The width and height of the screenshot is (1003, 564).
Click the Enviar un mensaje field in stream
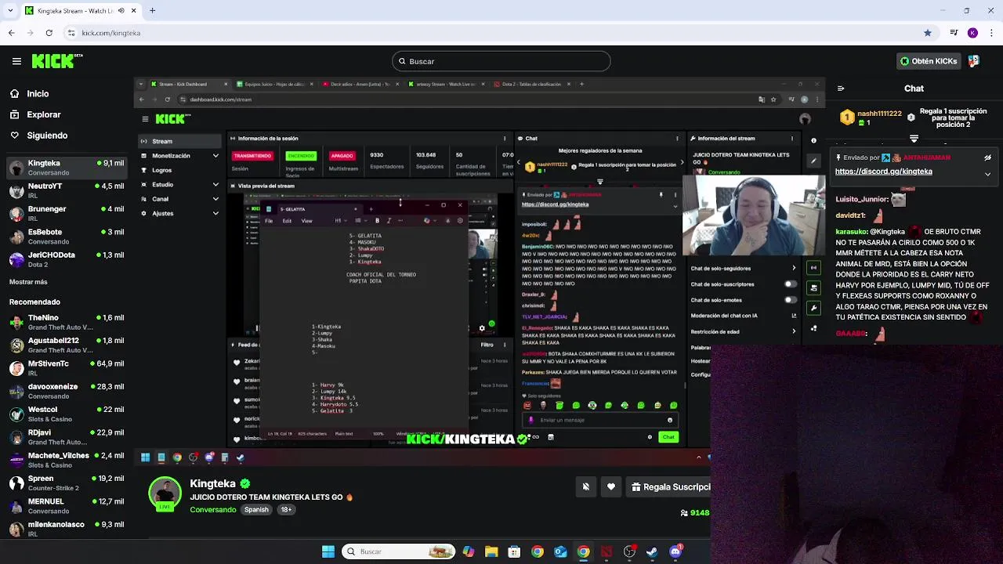pyautogui.click(x=599, y=420)
